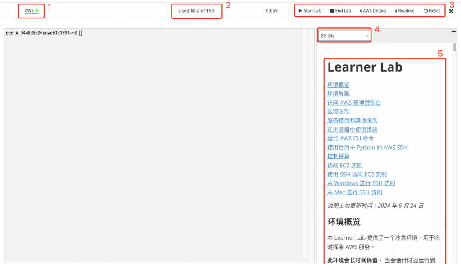Collapse the readme panel with minus icon
Screen dimensions: 461x264
pyautogui.click(x=454, y=31)
